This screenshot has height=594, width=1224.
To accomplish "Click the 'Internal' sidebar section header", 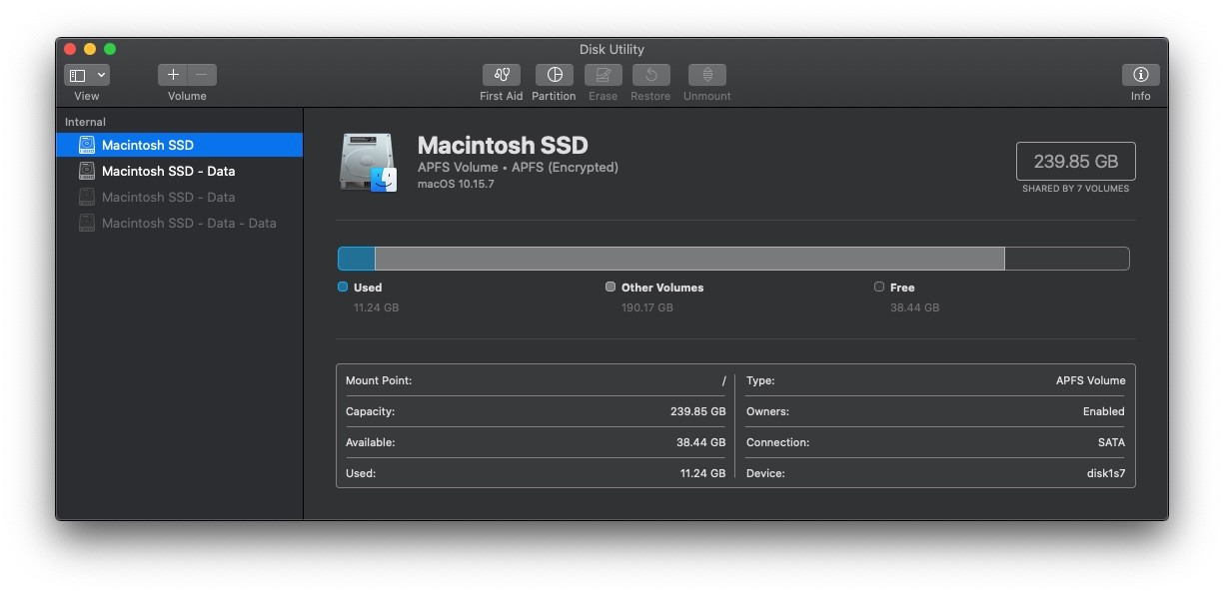I will pyautogui.click(x=85, y=122).
